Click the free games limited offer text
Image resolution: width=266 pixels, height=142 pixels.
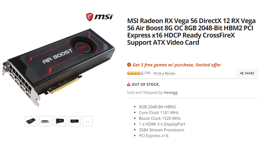coord(177,65)
